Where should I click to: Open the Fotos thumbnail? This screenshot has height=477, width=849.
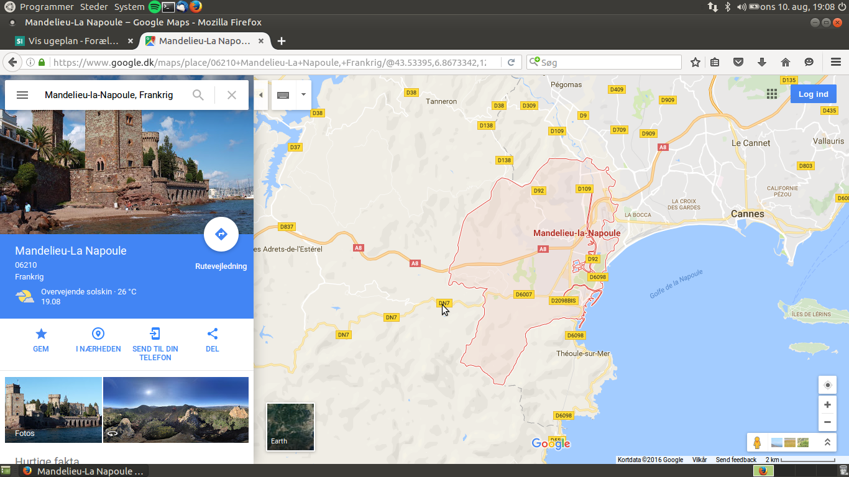[x=53, y=410]
